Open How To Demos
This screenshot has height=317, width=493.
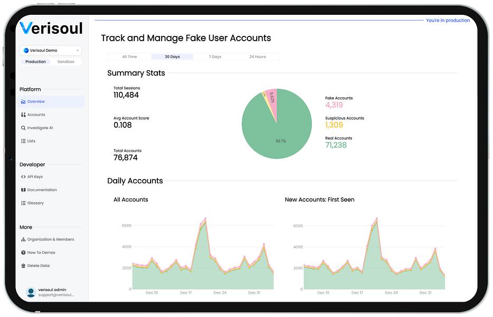[x=51, y=253]
